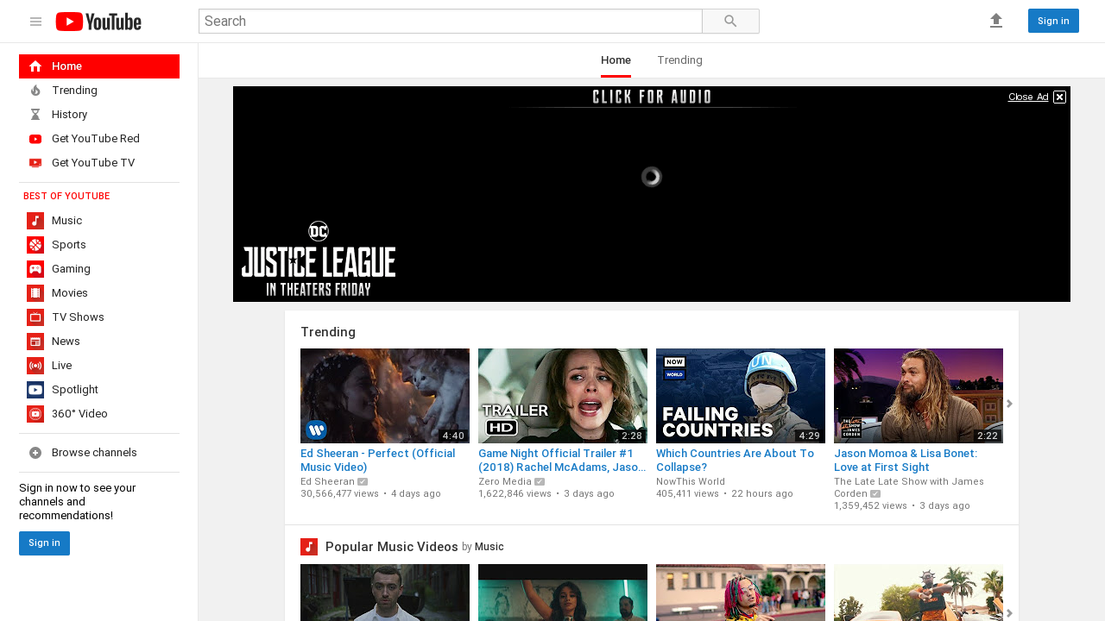Click in the Search input field

pyautogui.click(x=451, y=22)
